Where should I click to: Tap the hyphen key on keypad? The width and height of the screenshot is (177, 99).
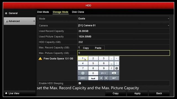[117, 58]
